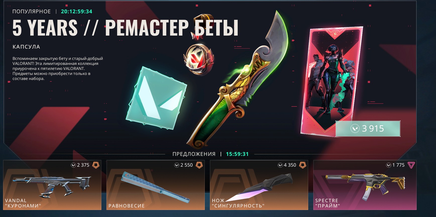
Task: Click the pink tier icon beside 1 775
Action: (x=411, y=165)
